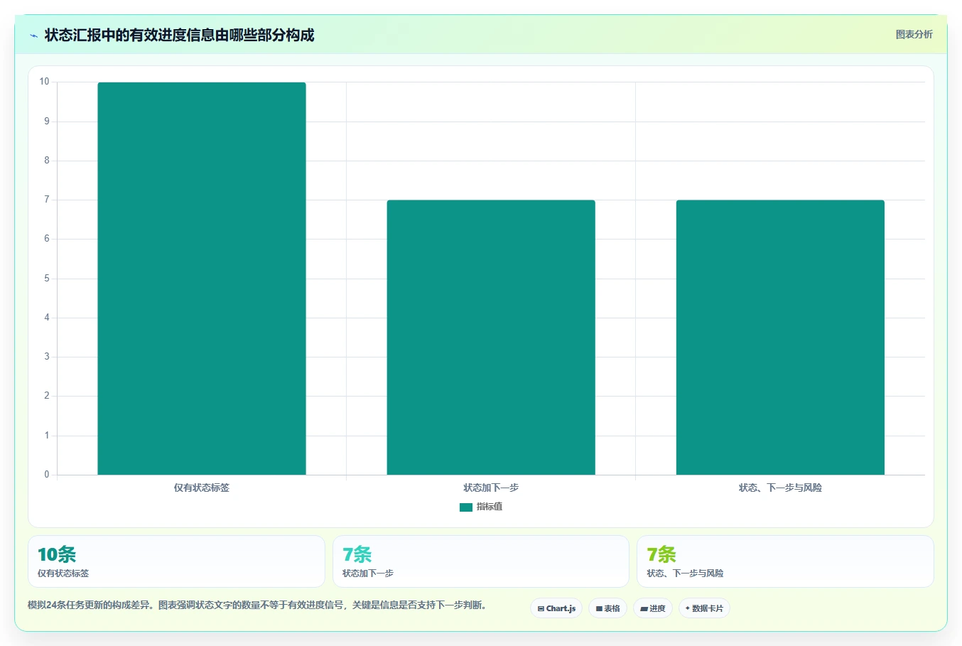Click the y-axis value 5
The width and height of the screenshot is (962, 646).
click(47, 279)
